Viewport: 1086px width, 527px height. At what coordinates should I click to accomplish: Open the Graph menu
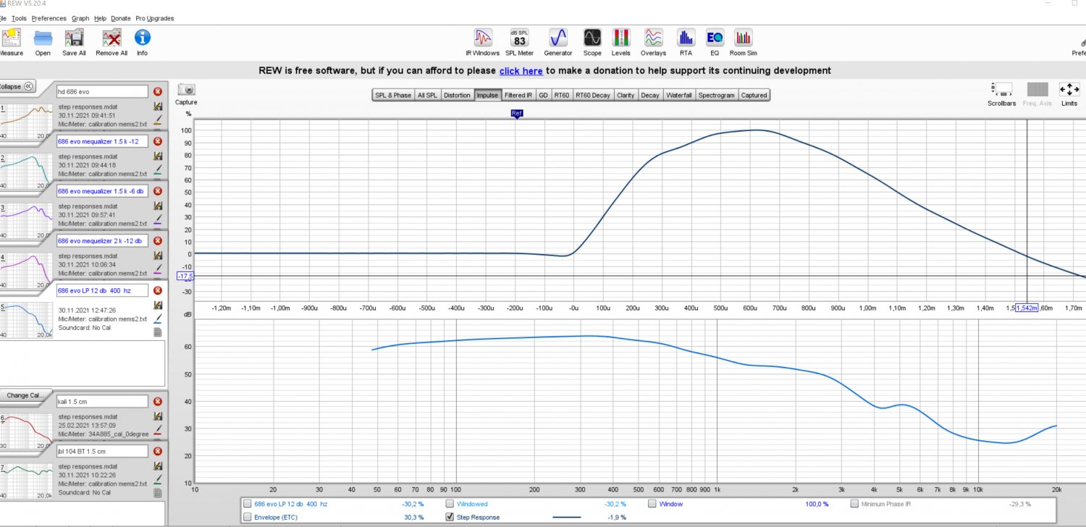coord(80,18)
